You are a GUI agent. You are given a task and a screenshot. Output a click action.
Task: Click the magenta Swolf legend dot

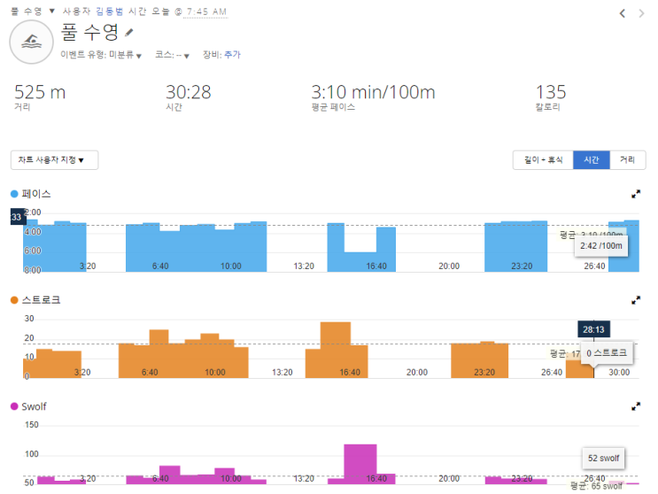14,406
